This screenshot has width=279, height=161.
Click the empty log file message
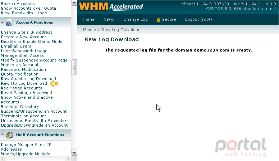(x=179, y=50)
